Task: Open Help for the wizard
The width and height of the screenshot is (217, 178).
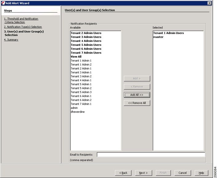Action: pos(201,173)
